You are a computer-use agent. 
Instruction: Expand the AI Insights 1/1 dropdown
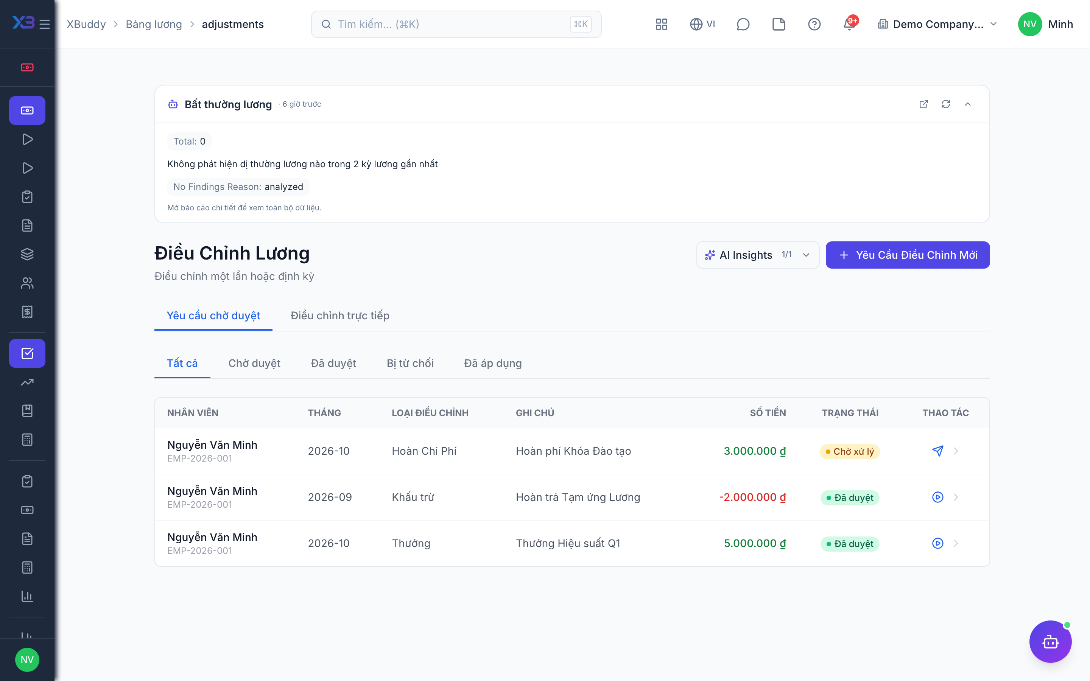pos(758,255)
